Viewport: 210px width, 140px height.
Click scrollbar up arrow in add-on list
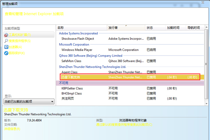pos(206,27)
